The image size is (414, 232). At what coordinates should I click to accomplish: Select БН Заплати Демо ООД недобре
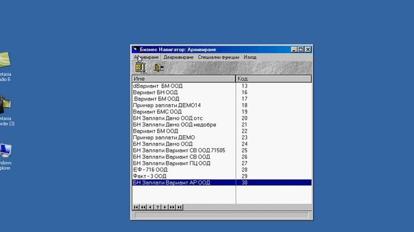222,124
